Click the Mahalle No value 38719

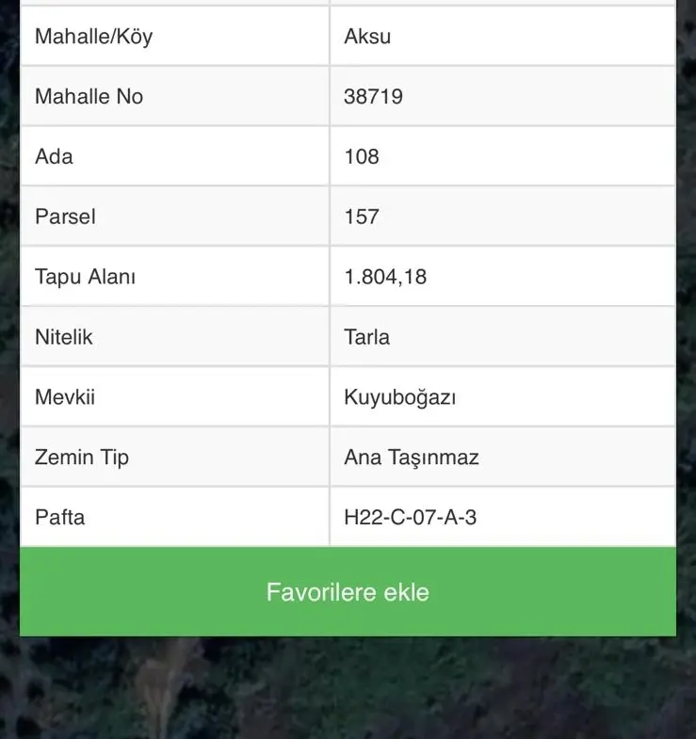point(373,97)
